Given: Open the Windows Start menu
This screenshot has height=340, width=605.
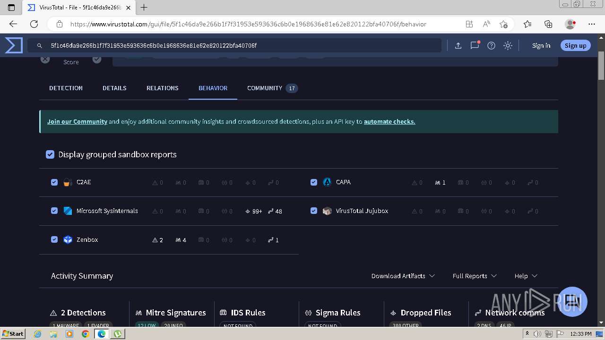Looking at the screenshot, I should coord(13,333).
